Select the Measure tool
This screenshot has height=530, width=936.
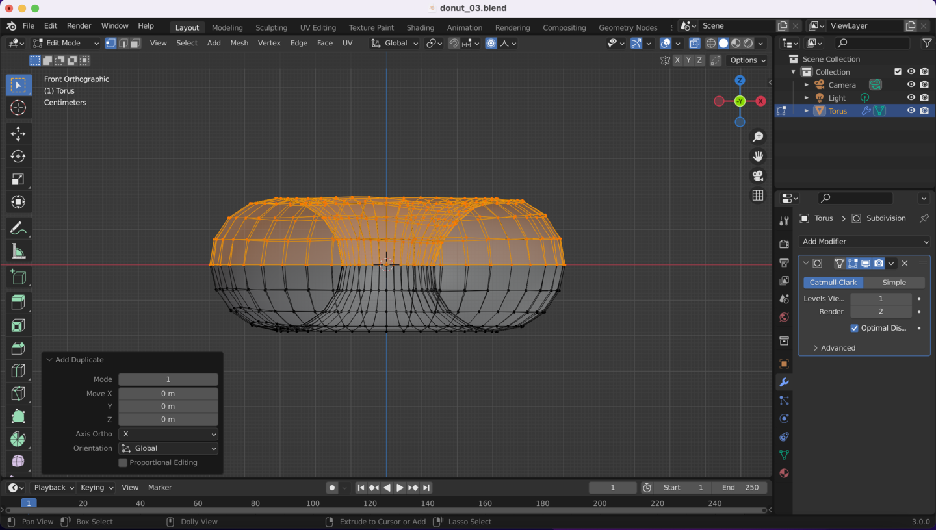coord(18,251)
